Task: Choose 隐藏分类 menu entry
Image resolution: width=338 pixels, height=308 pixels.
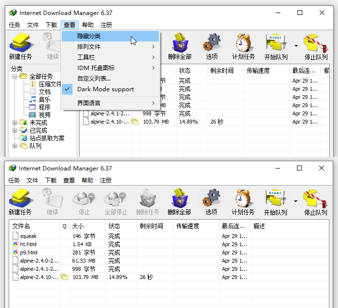Action: pyautogui.click(x=111, y=36)
